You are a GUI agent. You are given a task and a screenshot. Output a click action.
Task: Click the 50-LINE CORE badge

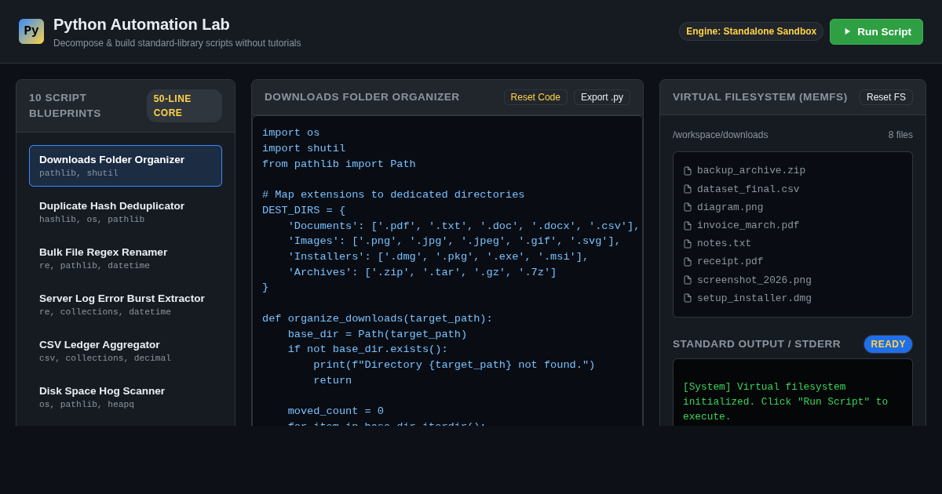click(x=184, y=106)
